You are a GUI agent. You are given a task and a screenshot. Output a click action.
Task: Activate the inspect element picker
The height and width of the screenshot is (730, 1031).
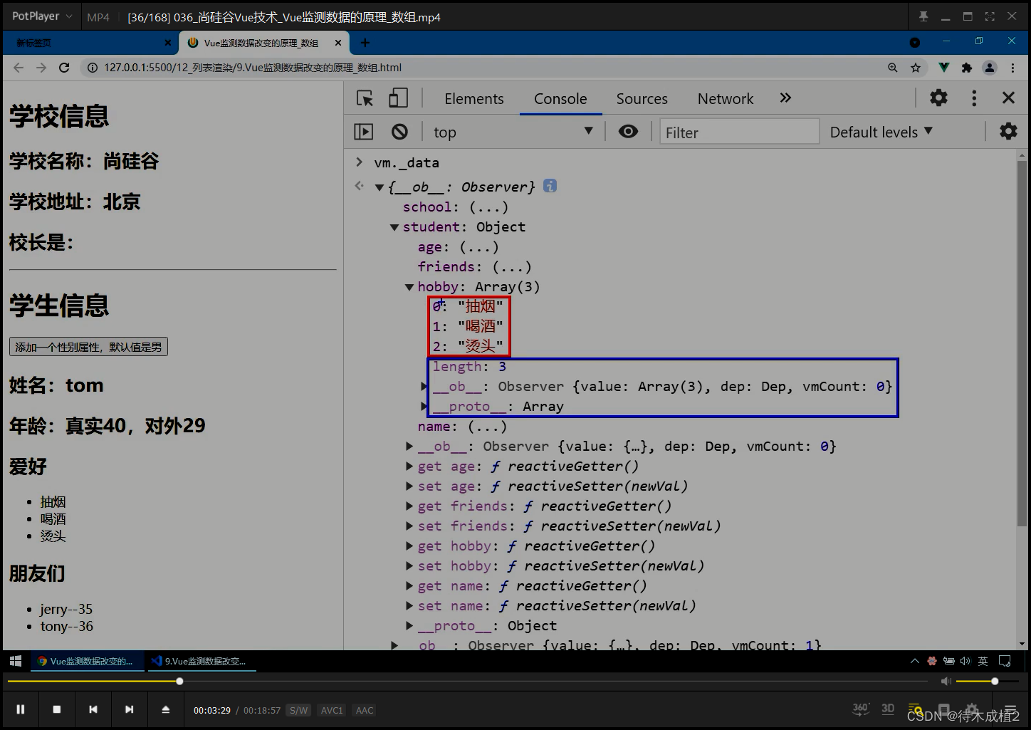(x=365, y=98)
